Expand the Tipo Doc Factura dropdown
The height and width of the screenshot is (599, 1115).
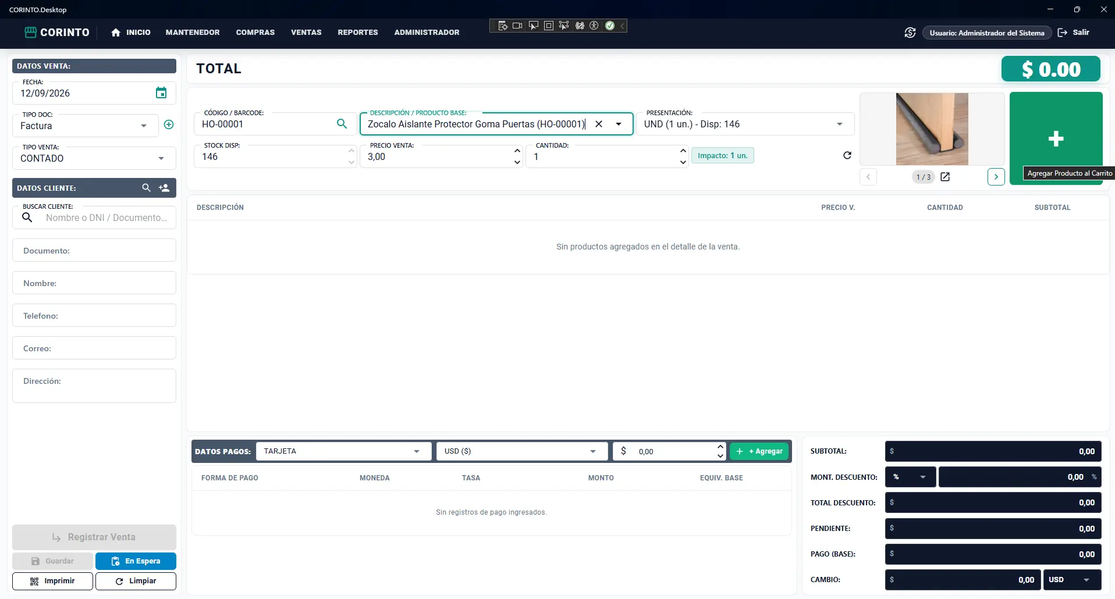coord(144,126)
